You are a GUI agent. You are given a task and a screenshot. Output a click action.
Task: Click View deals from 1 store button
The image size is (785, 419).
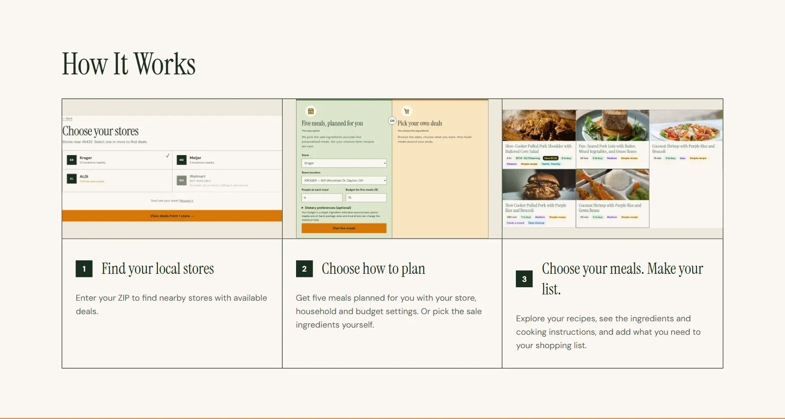pyautogui.click(x=172, y=216)
